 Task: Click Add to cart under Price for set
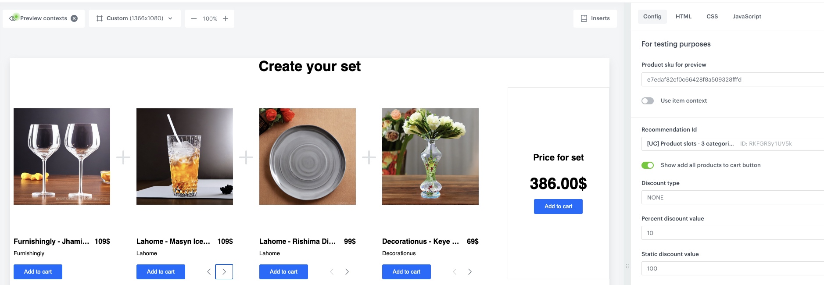[558, 207]
